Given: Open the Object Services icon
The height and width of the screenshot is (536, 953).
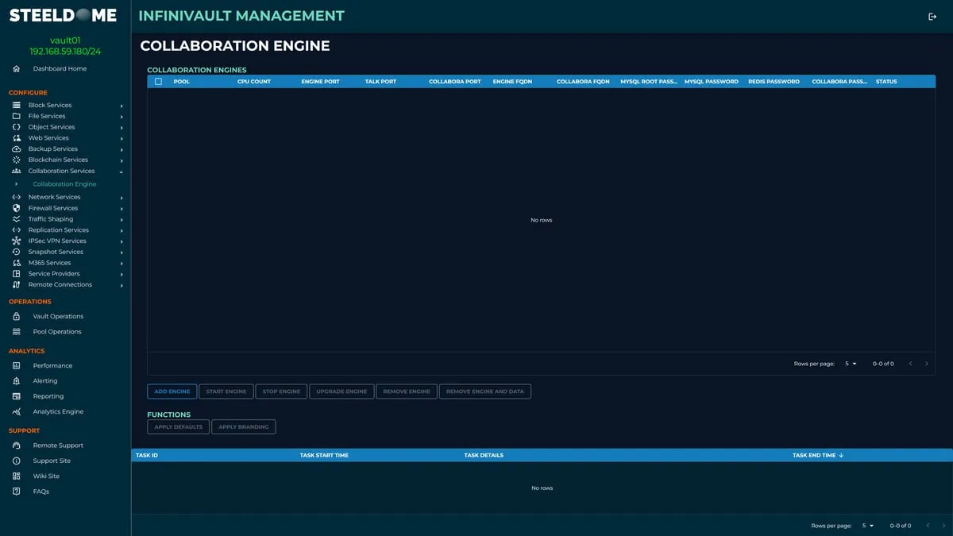Looking at the screenshot, I should (x=17, y=126).
